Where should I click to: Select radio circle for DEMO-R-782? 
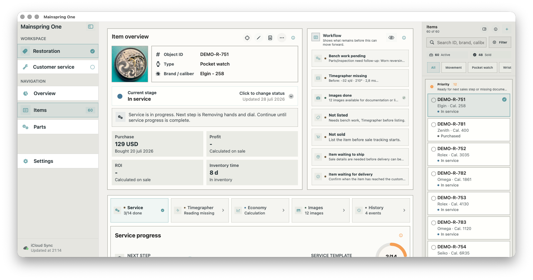click(x=433, y=174)
